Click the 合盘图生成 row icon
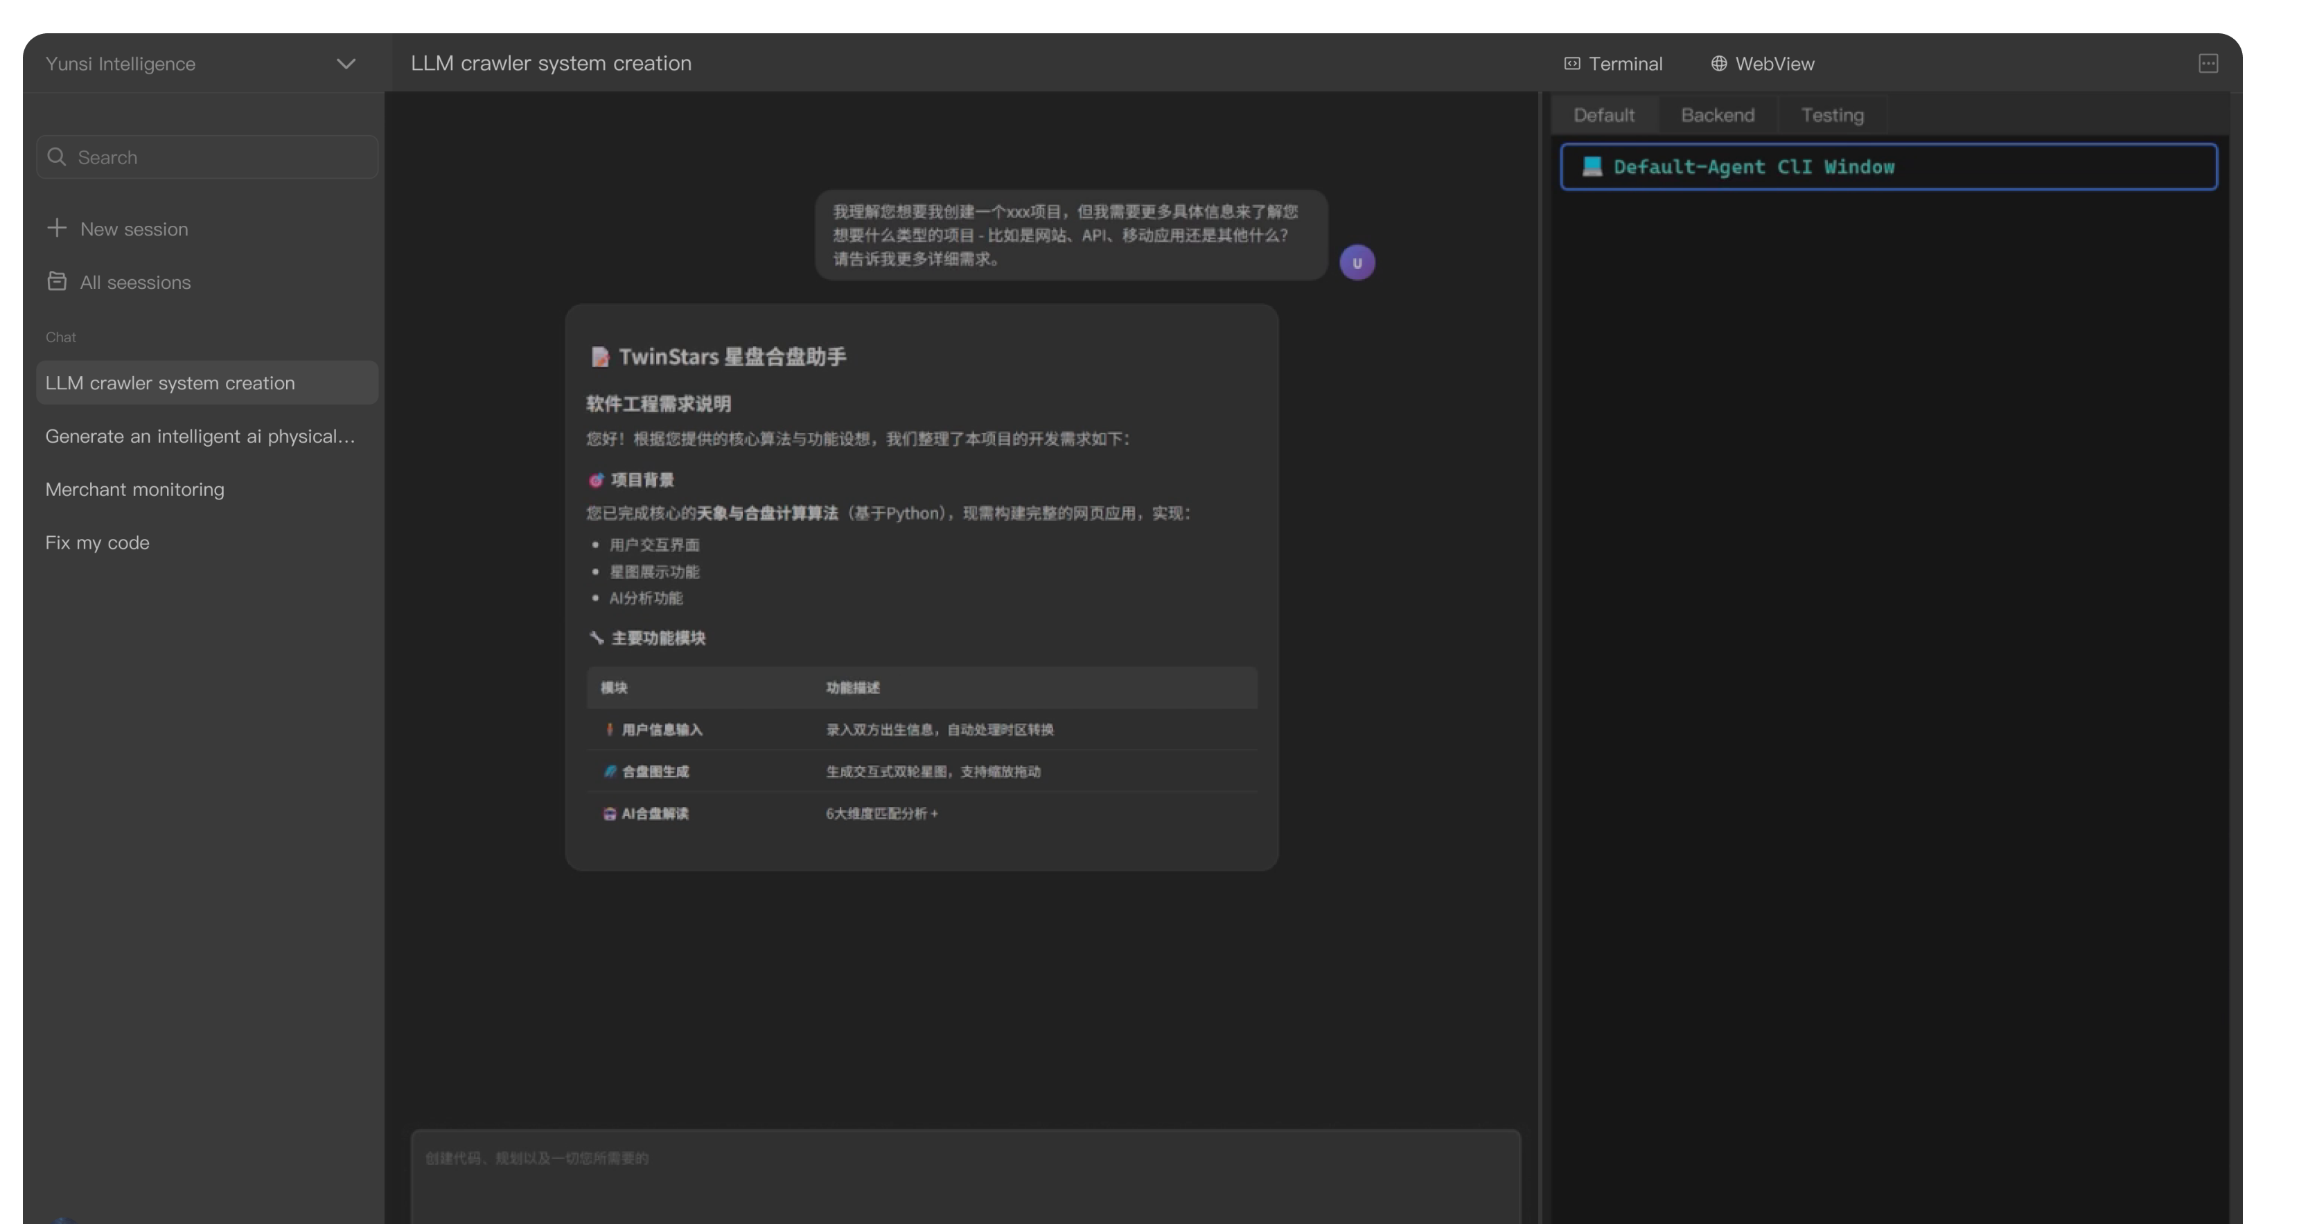 (610, 772)
